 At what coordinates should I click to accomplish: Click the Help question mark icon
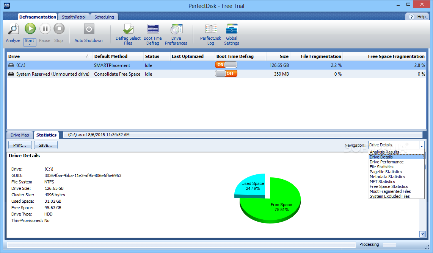tap(411, 17)
